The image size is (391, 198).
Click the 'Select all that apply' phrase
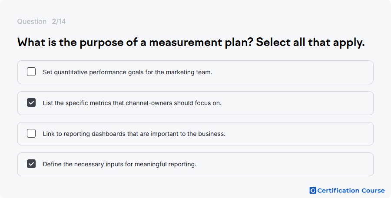310,42
